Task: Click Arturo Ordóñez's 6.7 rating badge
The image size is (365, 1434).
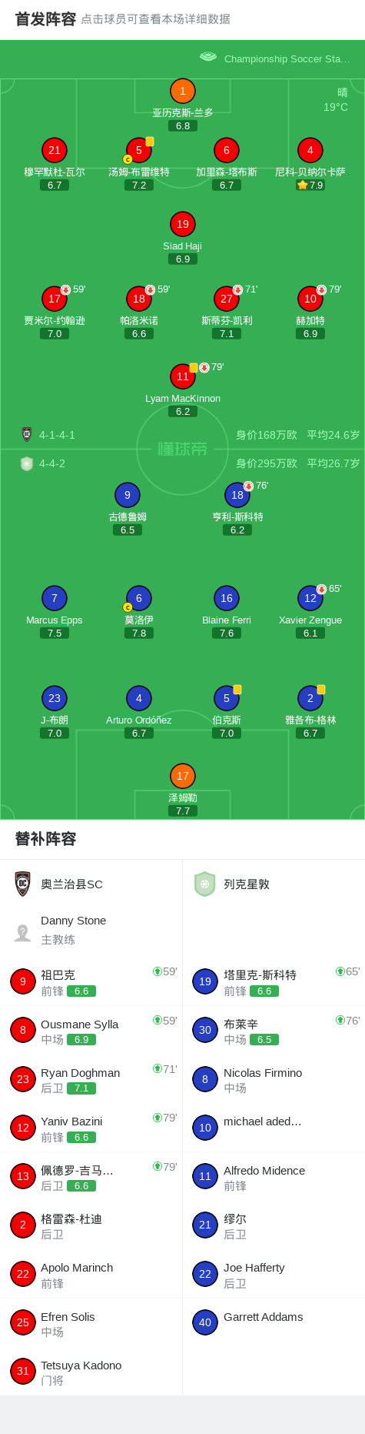Action: click(x=138, y=734)
